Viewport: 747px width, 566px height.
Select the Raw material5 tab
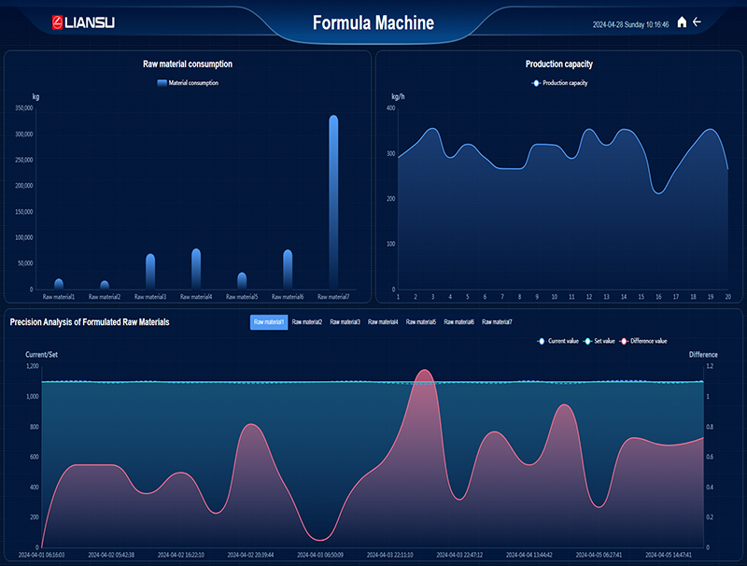pos(421,322)
